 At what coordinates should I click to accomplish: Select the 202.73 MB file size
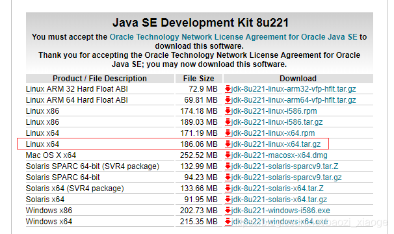[x=199, y=211]
